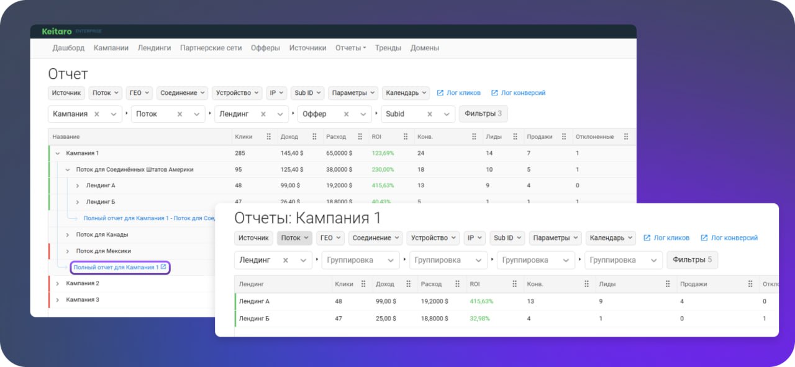The image size is (795, 367).
Task: Open the ГЕО dropdown in back report
Action: click(139, 93)
